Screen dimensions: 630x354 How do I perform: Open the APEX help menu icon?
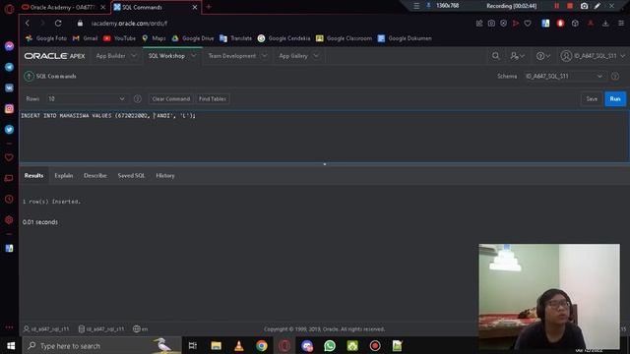(x=542, y=56)
